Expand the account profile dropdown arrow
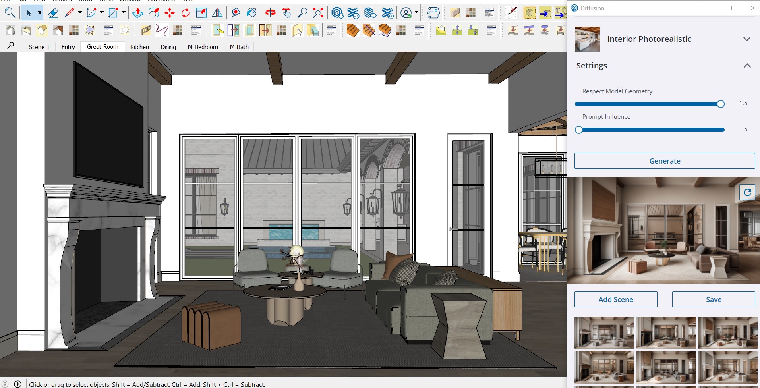 coord(416,13)
